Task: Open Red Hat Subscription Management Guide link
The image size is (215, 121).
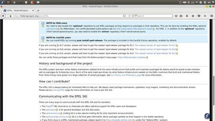Action: (132, 29)
